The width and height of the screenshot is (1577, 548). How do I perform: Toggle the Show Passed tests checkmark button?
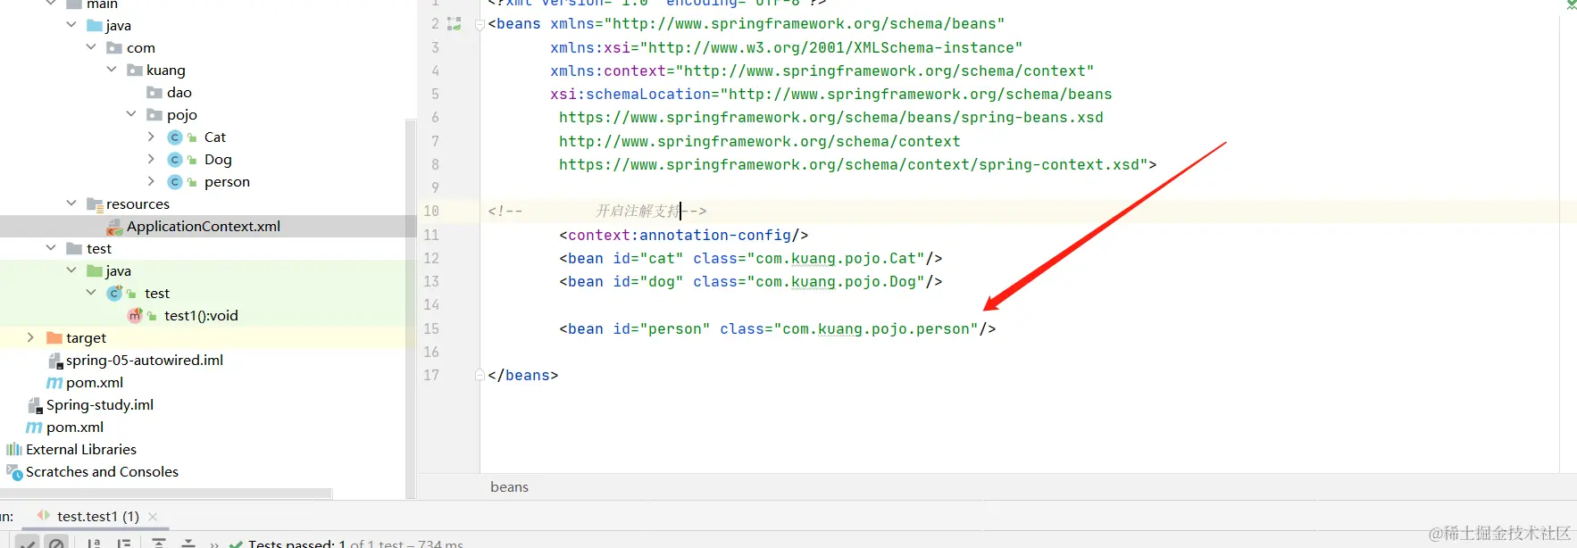[27, 543]
